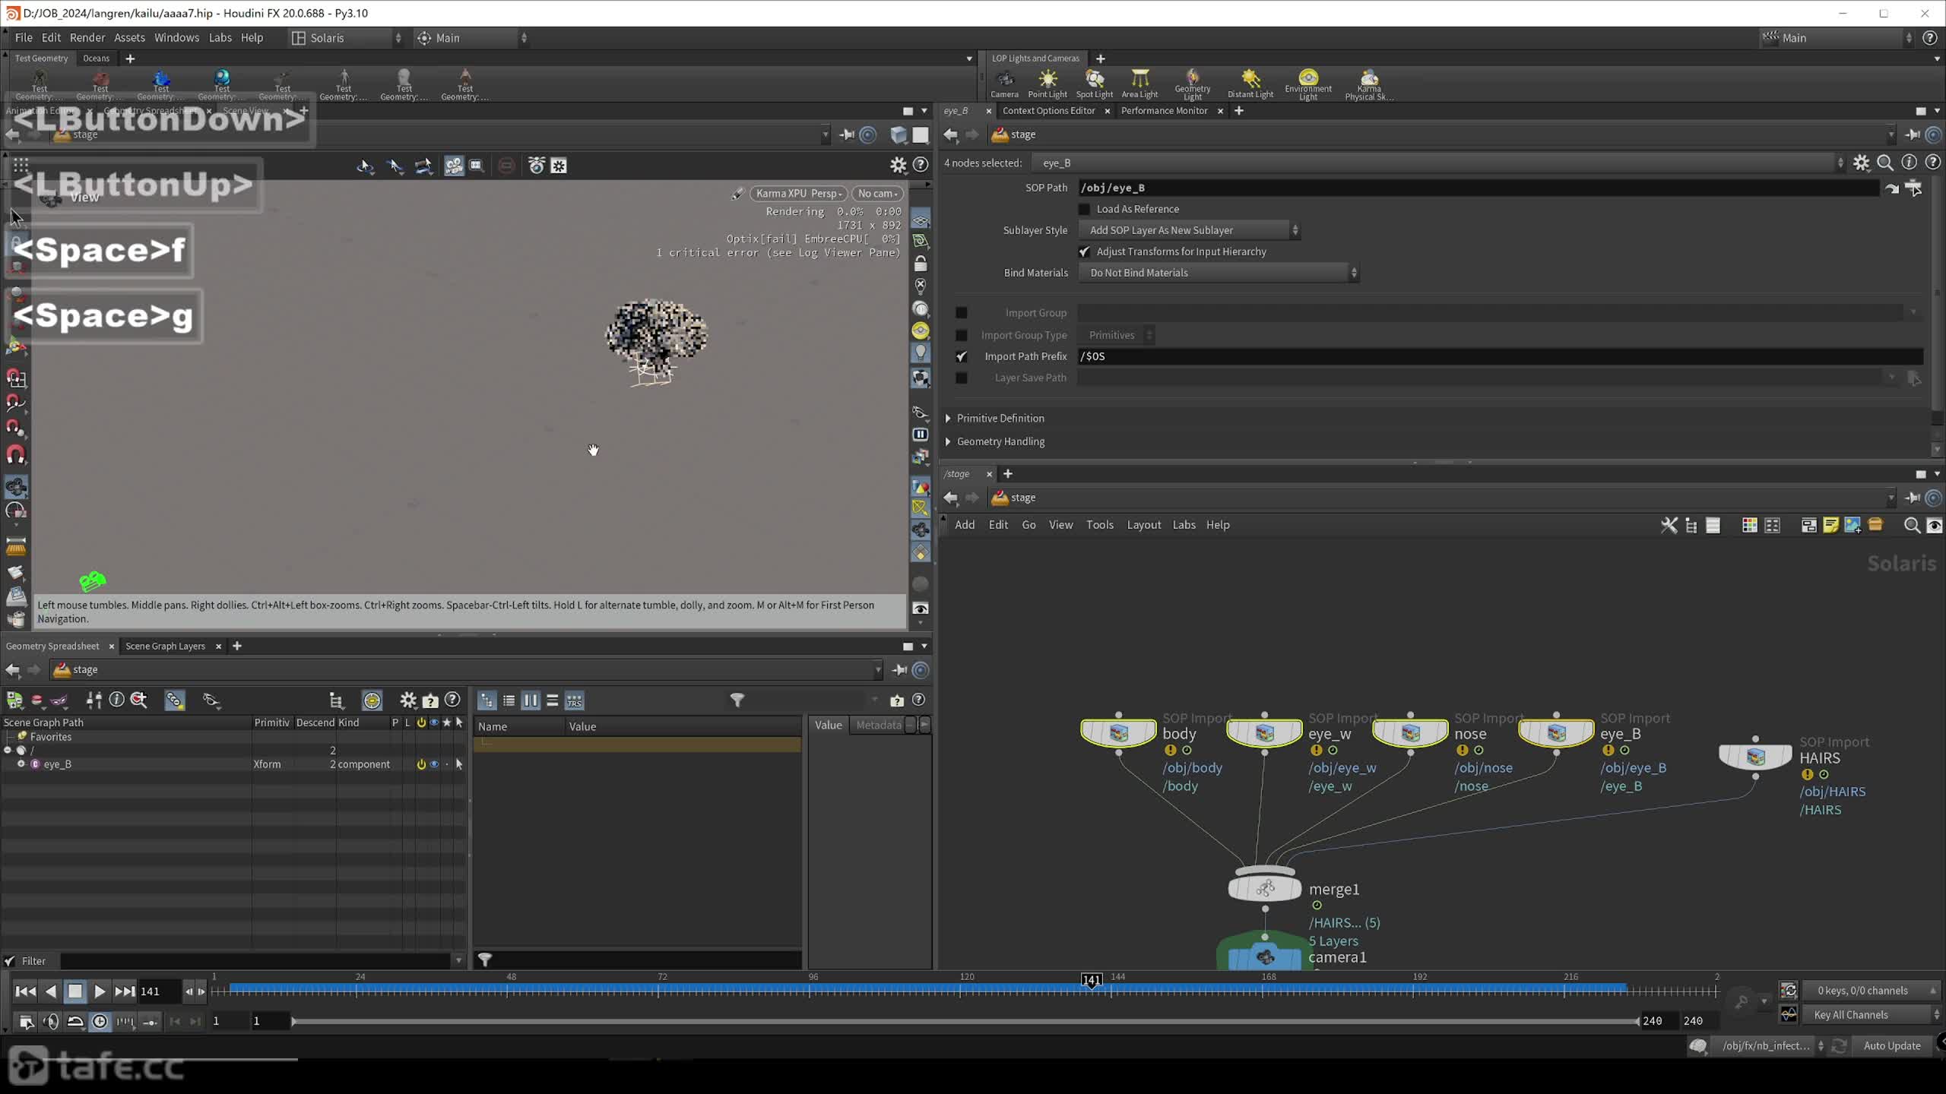The image size is (1946, 1094).
Task: Open the network editor Add menu
Action: coord(965,525)
